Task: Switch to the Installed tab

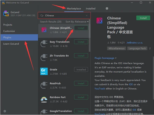Action: point(90,9)
